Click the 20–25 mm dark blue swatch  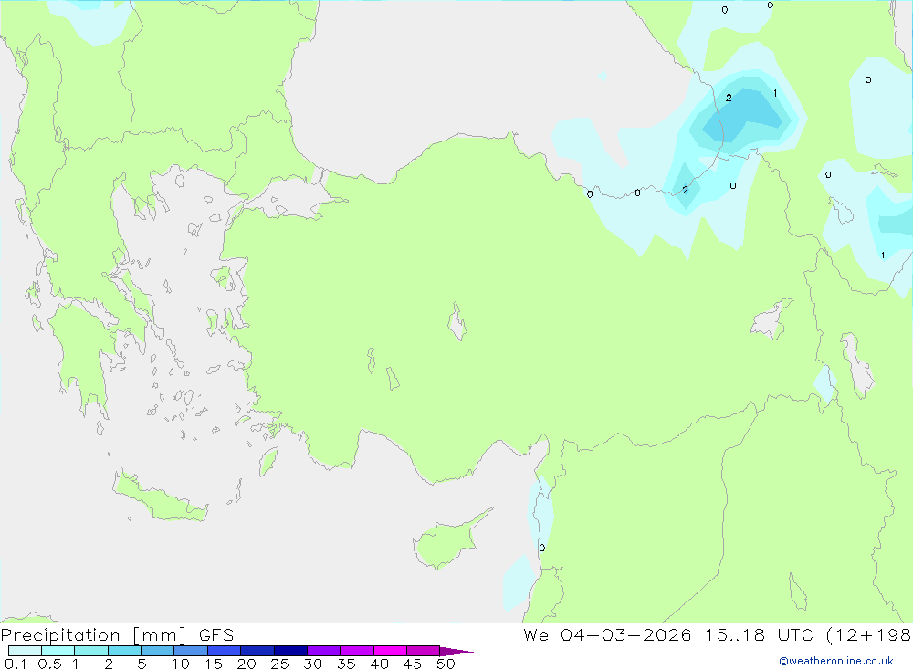[x=257, y=651]
